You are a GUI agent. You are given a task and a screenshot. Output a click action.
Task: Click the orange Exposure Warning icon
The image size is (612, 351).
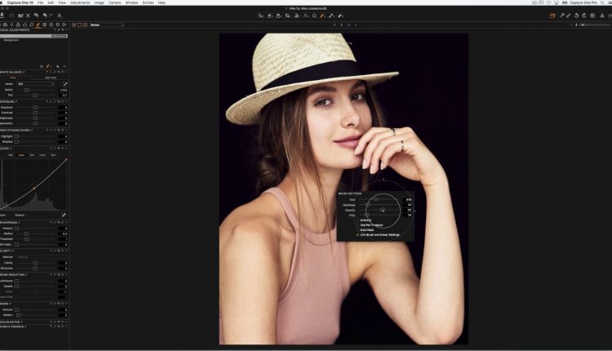[x=552, y=15]
